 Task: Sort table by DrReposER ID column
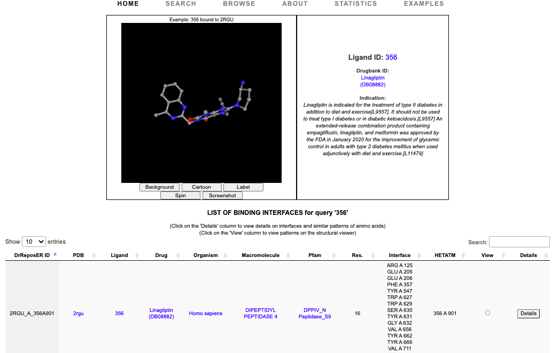point(32,255)
